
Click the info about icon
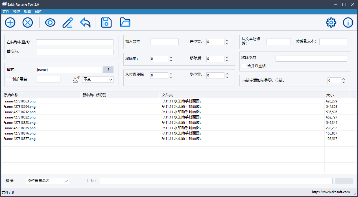click(x=348, y=23)
